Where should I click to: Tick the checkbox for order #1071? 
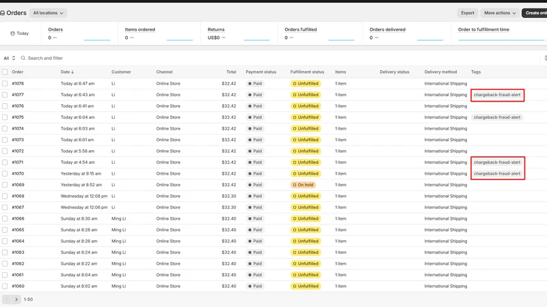(x=5, y=162)
